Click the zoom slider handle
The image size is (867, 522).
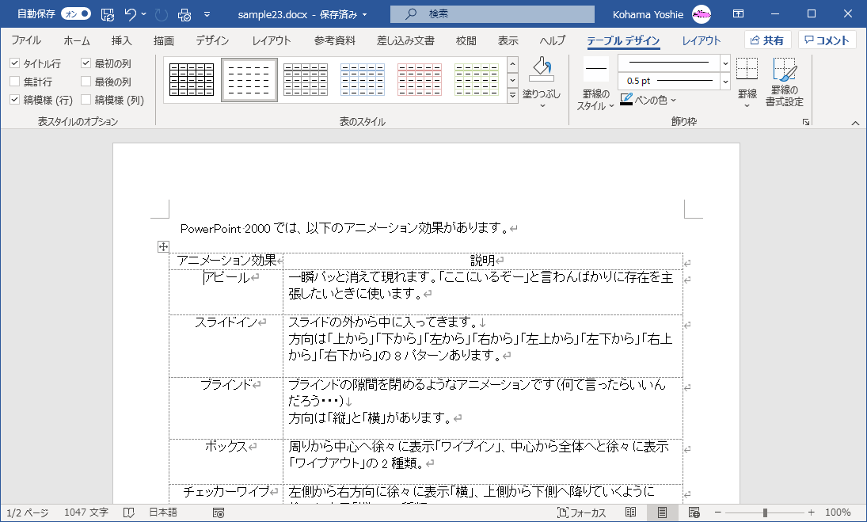[x=765, y=512]
